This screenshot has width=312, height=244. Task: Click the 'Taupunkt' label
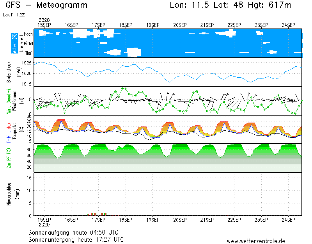click(x=14, y=132)
